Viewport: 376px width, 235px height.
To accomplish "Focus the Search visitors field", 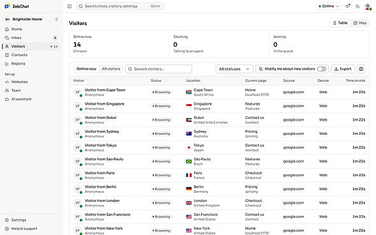I will click(158, 69).
